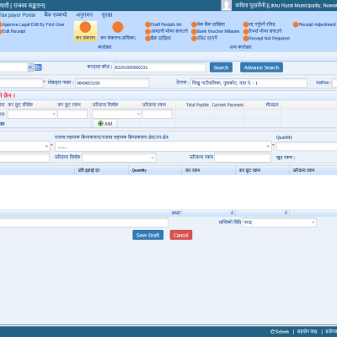The height and width of the screenshot is (337, 337).
Task: Expand the revenue sub-heading dropdown
Action: pos(163,147)
